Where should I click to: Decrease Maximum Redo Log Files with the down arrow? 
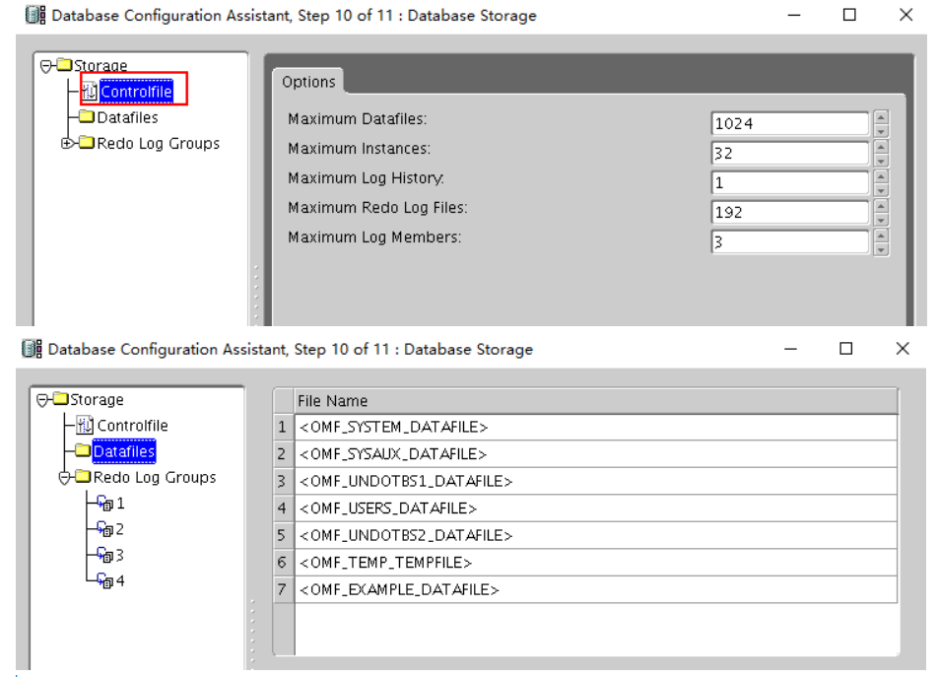tap(881, 220)
